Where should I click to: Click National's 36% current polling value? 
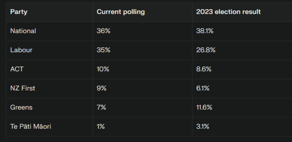click(103, 31)
